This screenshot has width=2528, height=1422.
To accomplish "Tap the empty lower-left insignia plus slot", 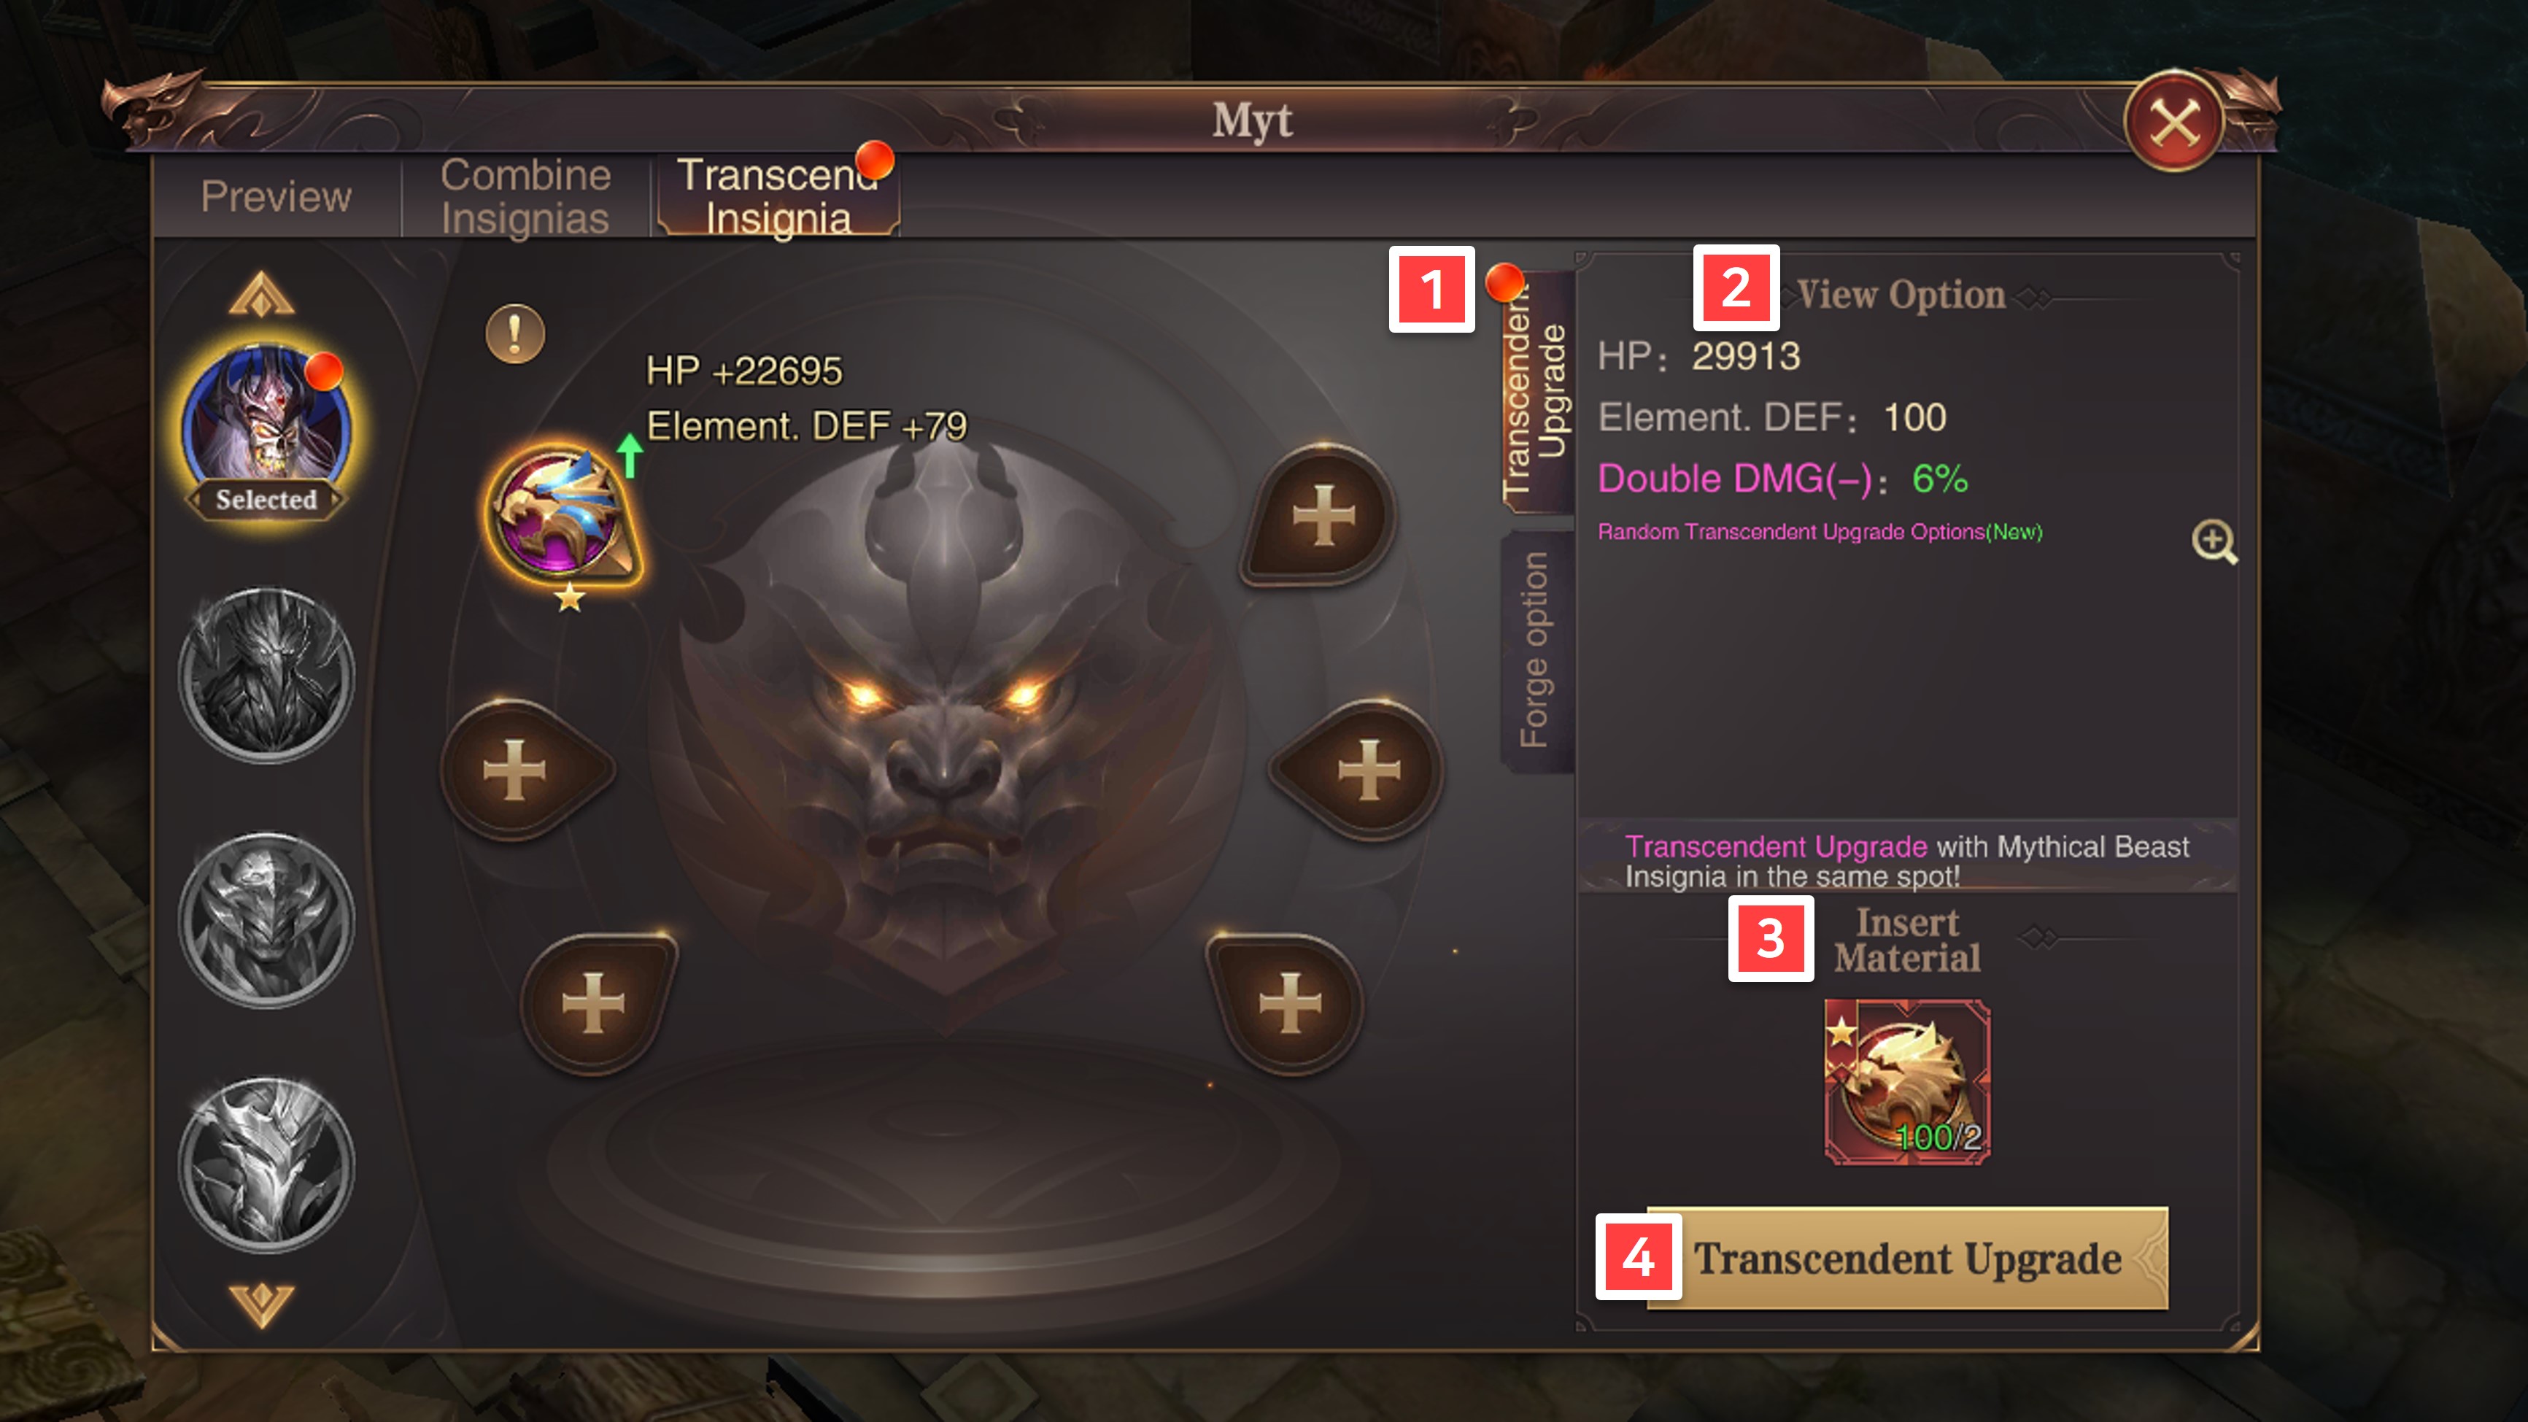I will [x=595, y=1003].
